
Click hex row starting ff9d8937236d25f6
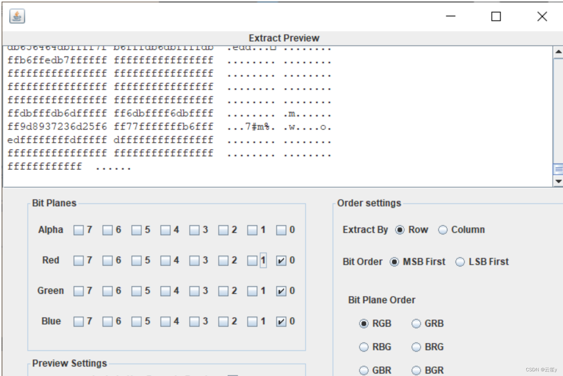tap(169, 127)
